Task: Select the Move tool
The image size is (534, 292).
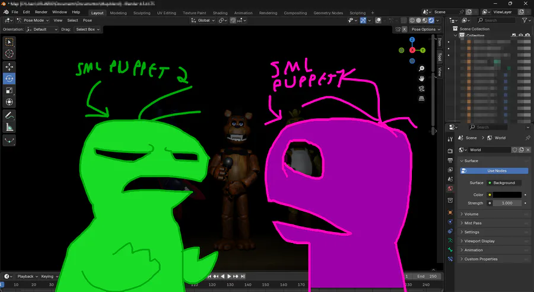Action: click(9, 67)
